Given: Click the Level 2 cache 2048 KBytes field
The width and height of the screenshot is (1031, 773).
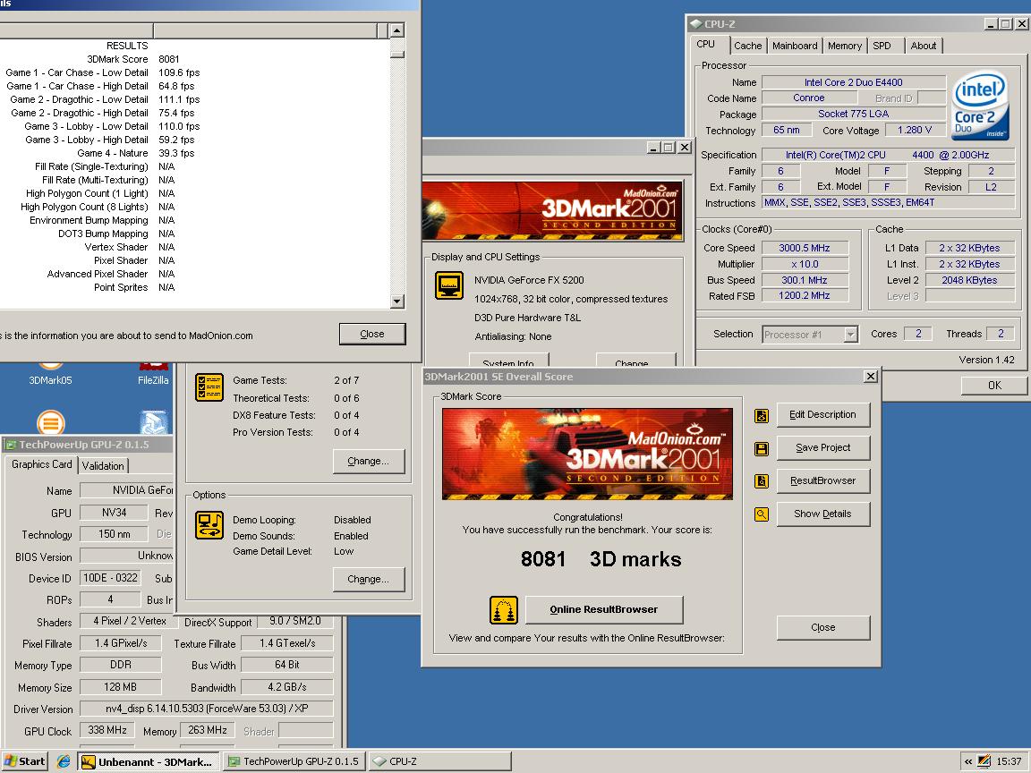Looking at the screenshot, I should tap(970, 280).
